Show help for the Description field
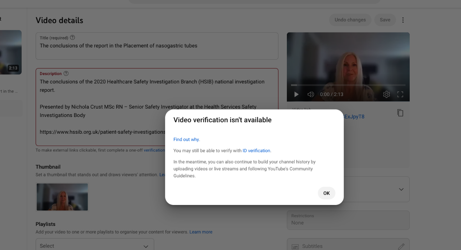This screenshot has width=461, height=250. pyautogui.click(x=66, y=74)
